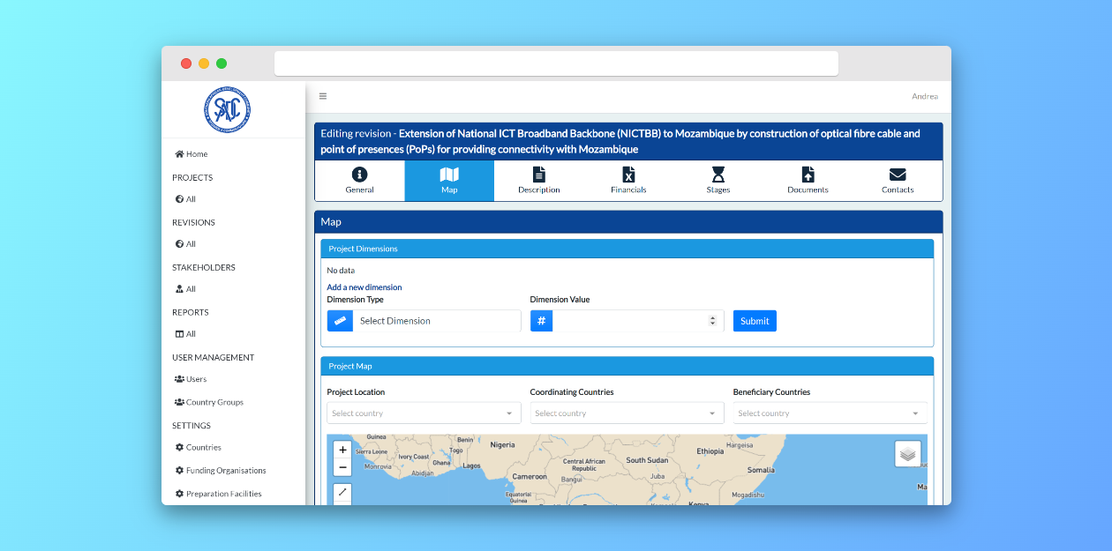This screenshot has width=1112, height=551.
Task: Click the Add a new dimension text
Action: [364, 287]
